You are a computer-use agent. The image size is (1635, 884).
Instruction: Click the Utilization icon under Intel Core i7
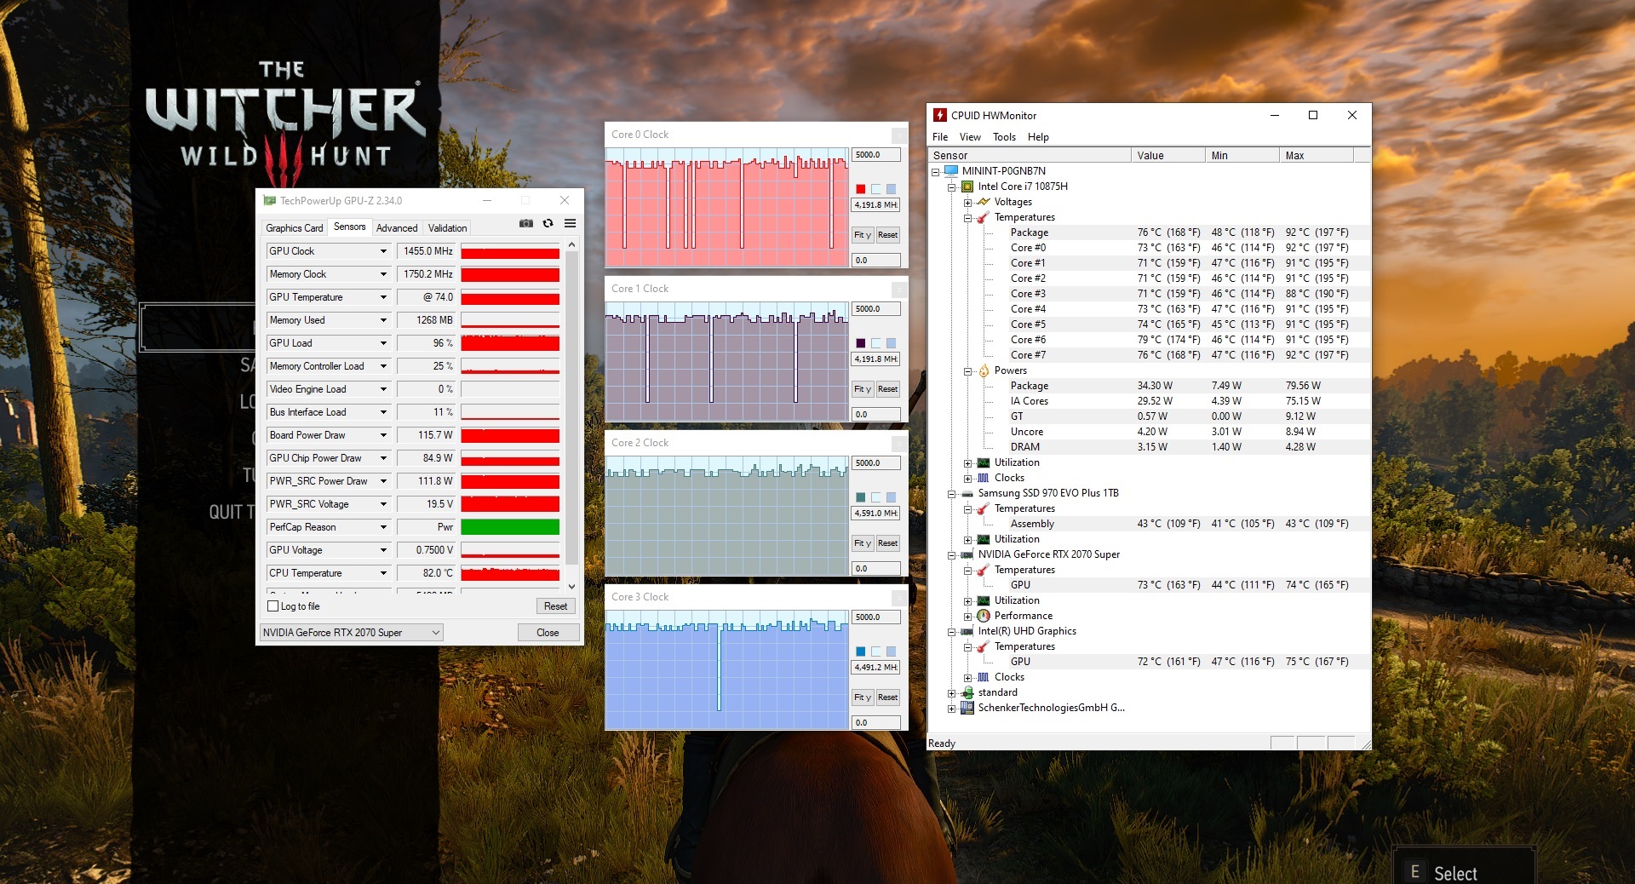click(x=984, y=462)
